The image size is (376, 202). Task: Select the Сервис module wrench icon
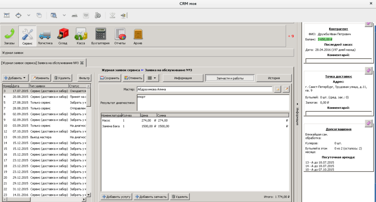coord(27,36)
